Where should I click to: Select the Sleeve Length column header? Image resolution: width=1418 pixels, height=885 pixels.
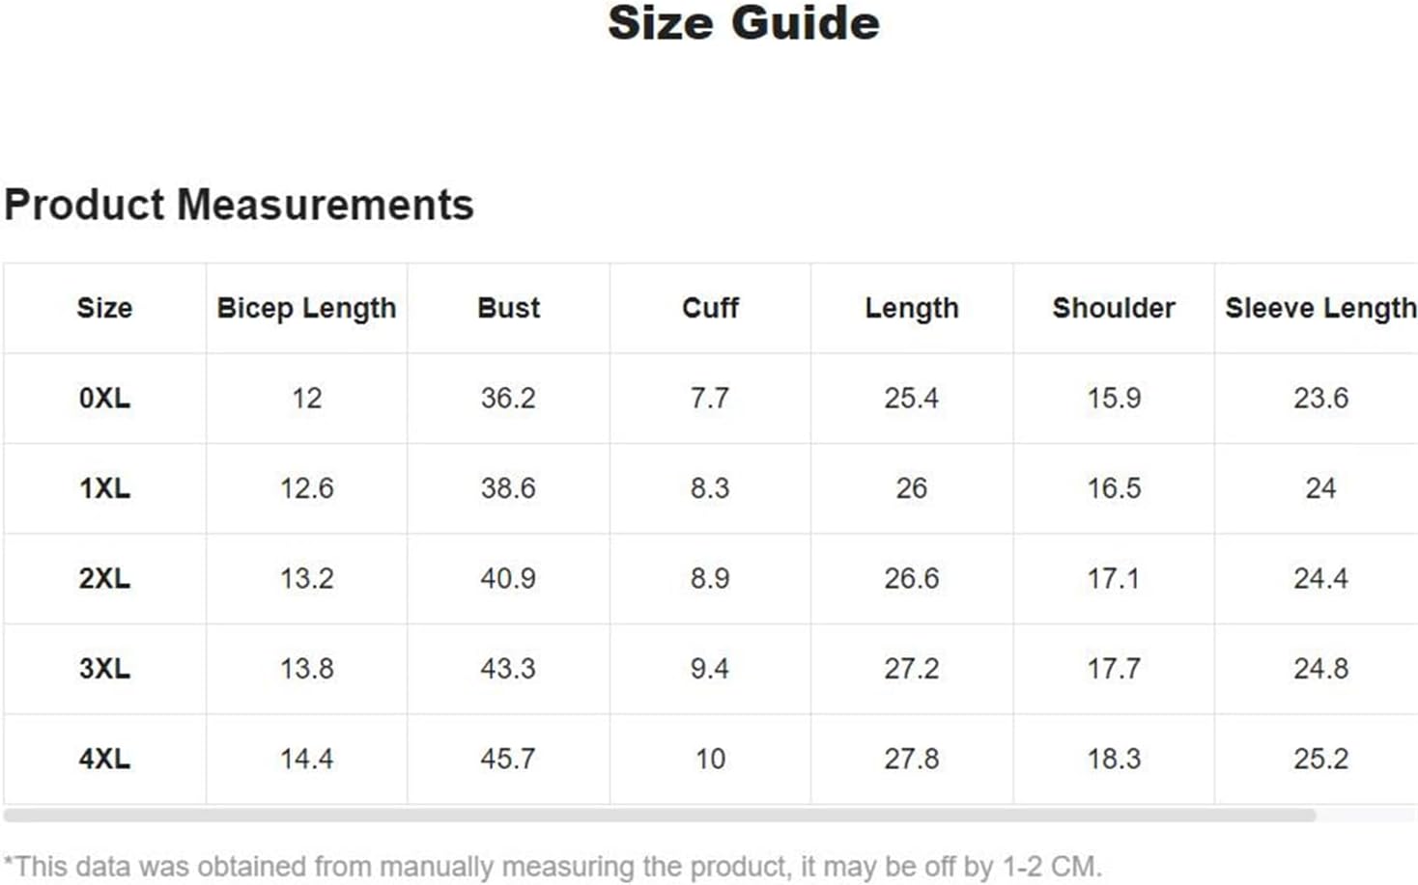point(1320,308)
